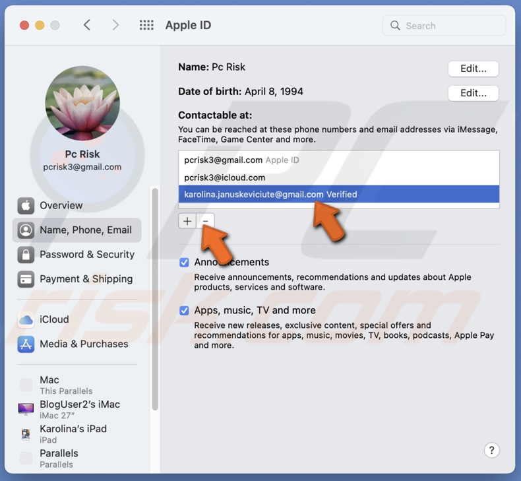
Task: Open the Overview section
Action: (x=77, y=205)
